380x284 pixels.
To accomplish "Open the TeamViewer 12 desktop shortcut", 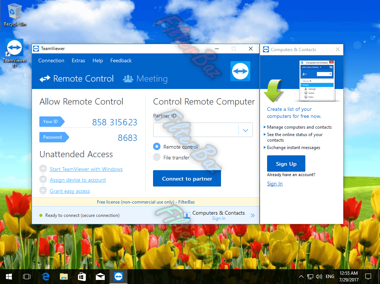I will [x=14, y=48].
